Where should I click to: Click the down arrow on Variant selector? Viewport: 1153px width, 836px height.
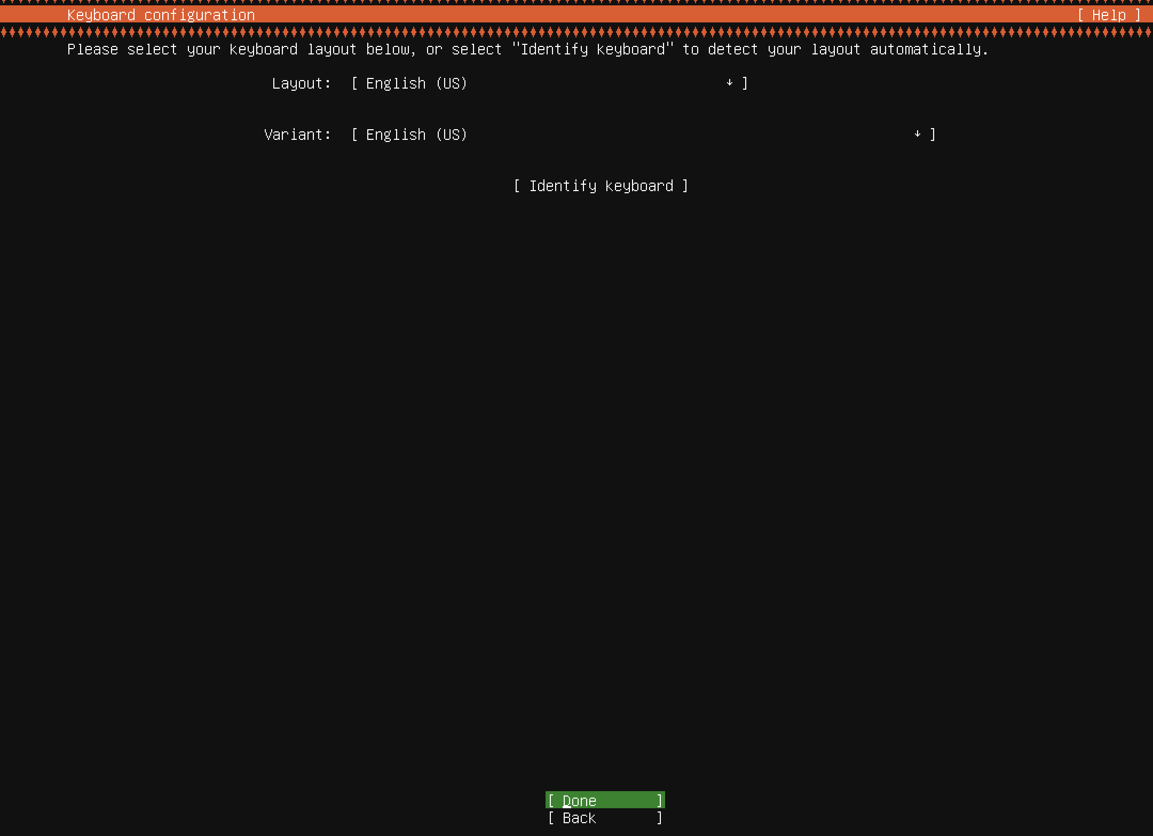coord(917,134)
